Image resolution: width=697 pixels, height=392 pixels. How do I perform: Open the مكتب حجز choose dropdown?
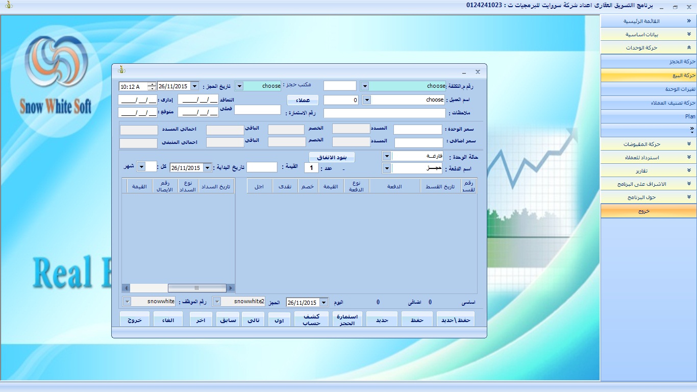coord(239,86)
